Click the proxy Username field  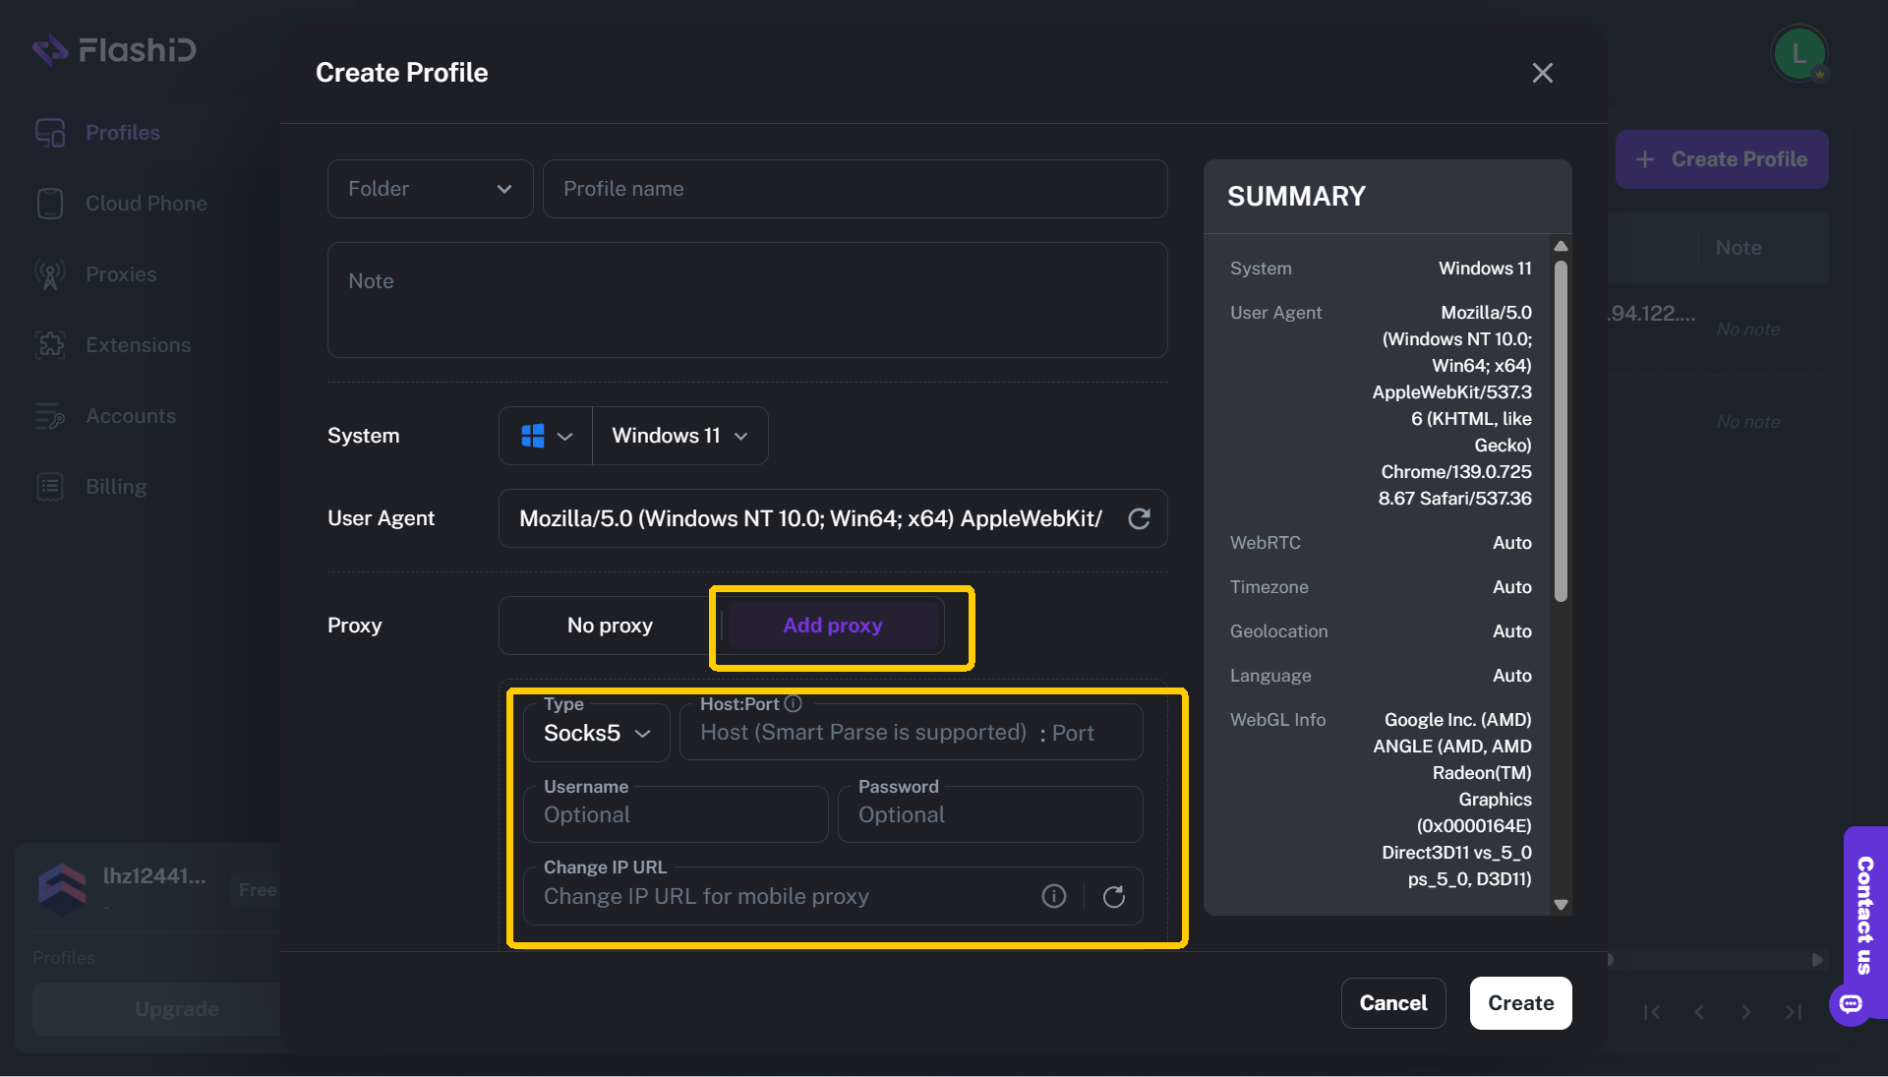coord(676,814)
